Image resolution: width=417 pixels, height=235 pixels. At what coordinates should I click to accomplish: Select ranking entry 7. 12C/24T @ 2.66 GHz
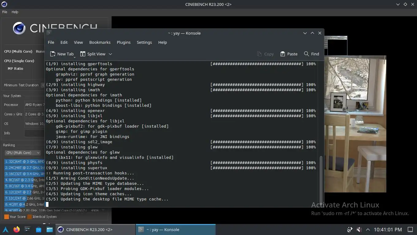tap(25, 198)
